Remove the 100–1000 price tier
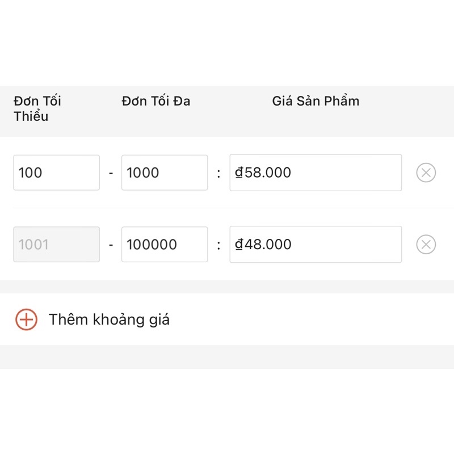The height and width of the screenshot is (454, 454). click(426, 173)
